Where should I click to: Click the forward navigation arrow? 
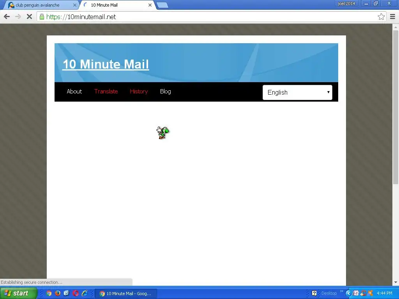(18, 17)
